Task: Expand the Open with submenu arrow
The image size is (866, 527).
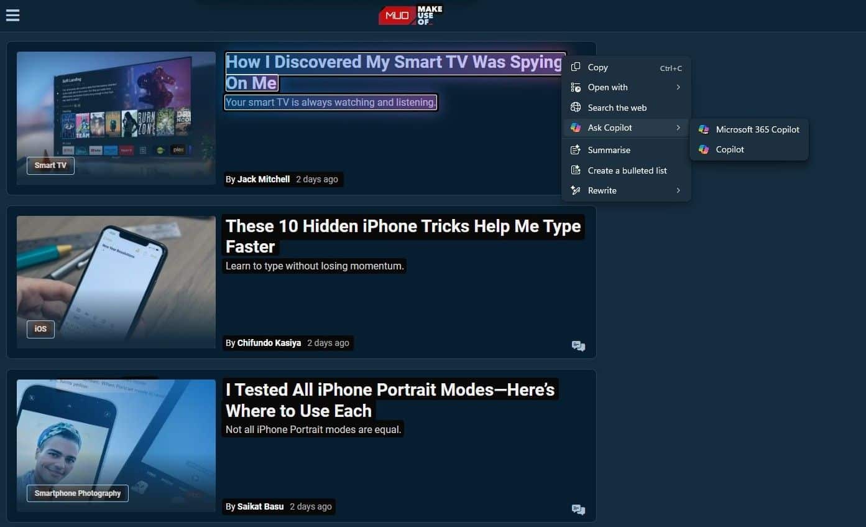Action: click(678, 87)
